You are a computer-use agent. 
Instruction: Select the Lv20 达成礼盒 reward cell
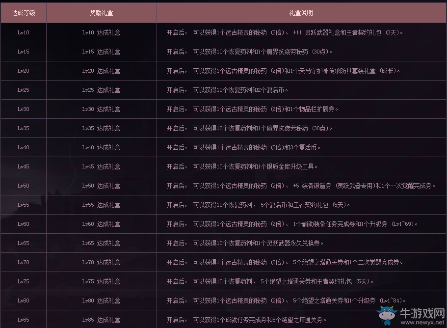101,70
